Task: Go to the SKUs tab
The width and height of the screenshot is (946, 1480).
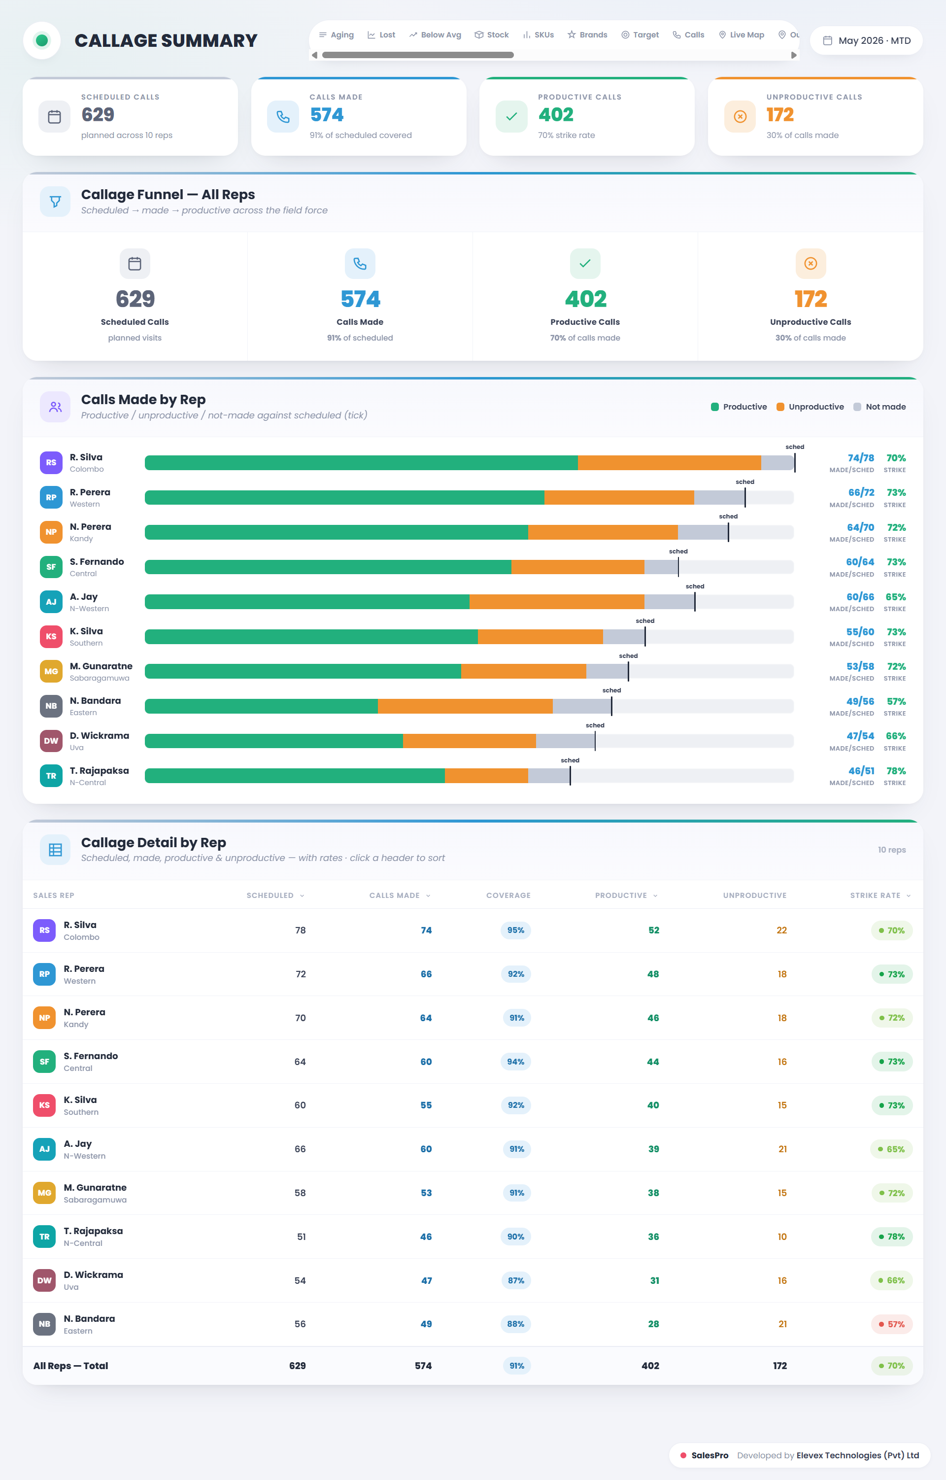Action: pos(538,35)
